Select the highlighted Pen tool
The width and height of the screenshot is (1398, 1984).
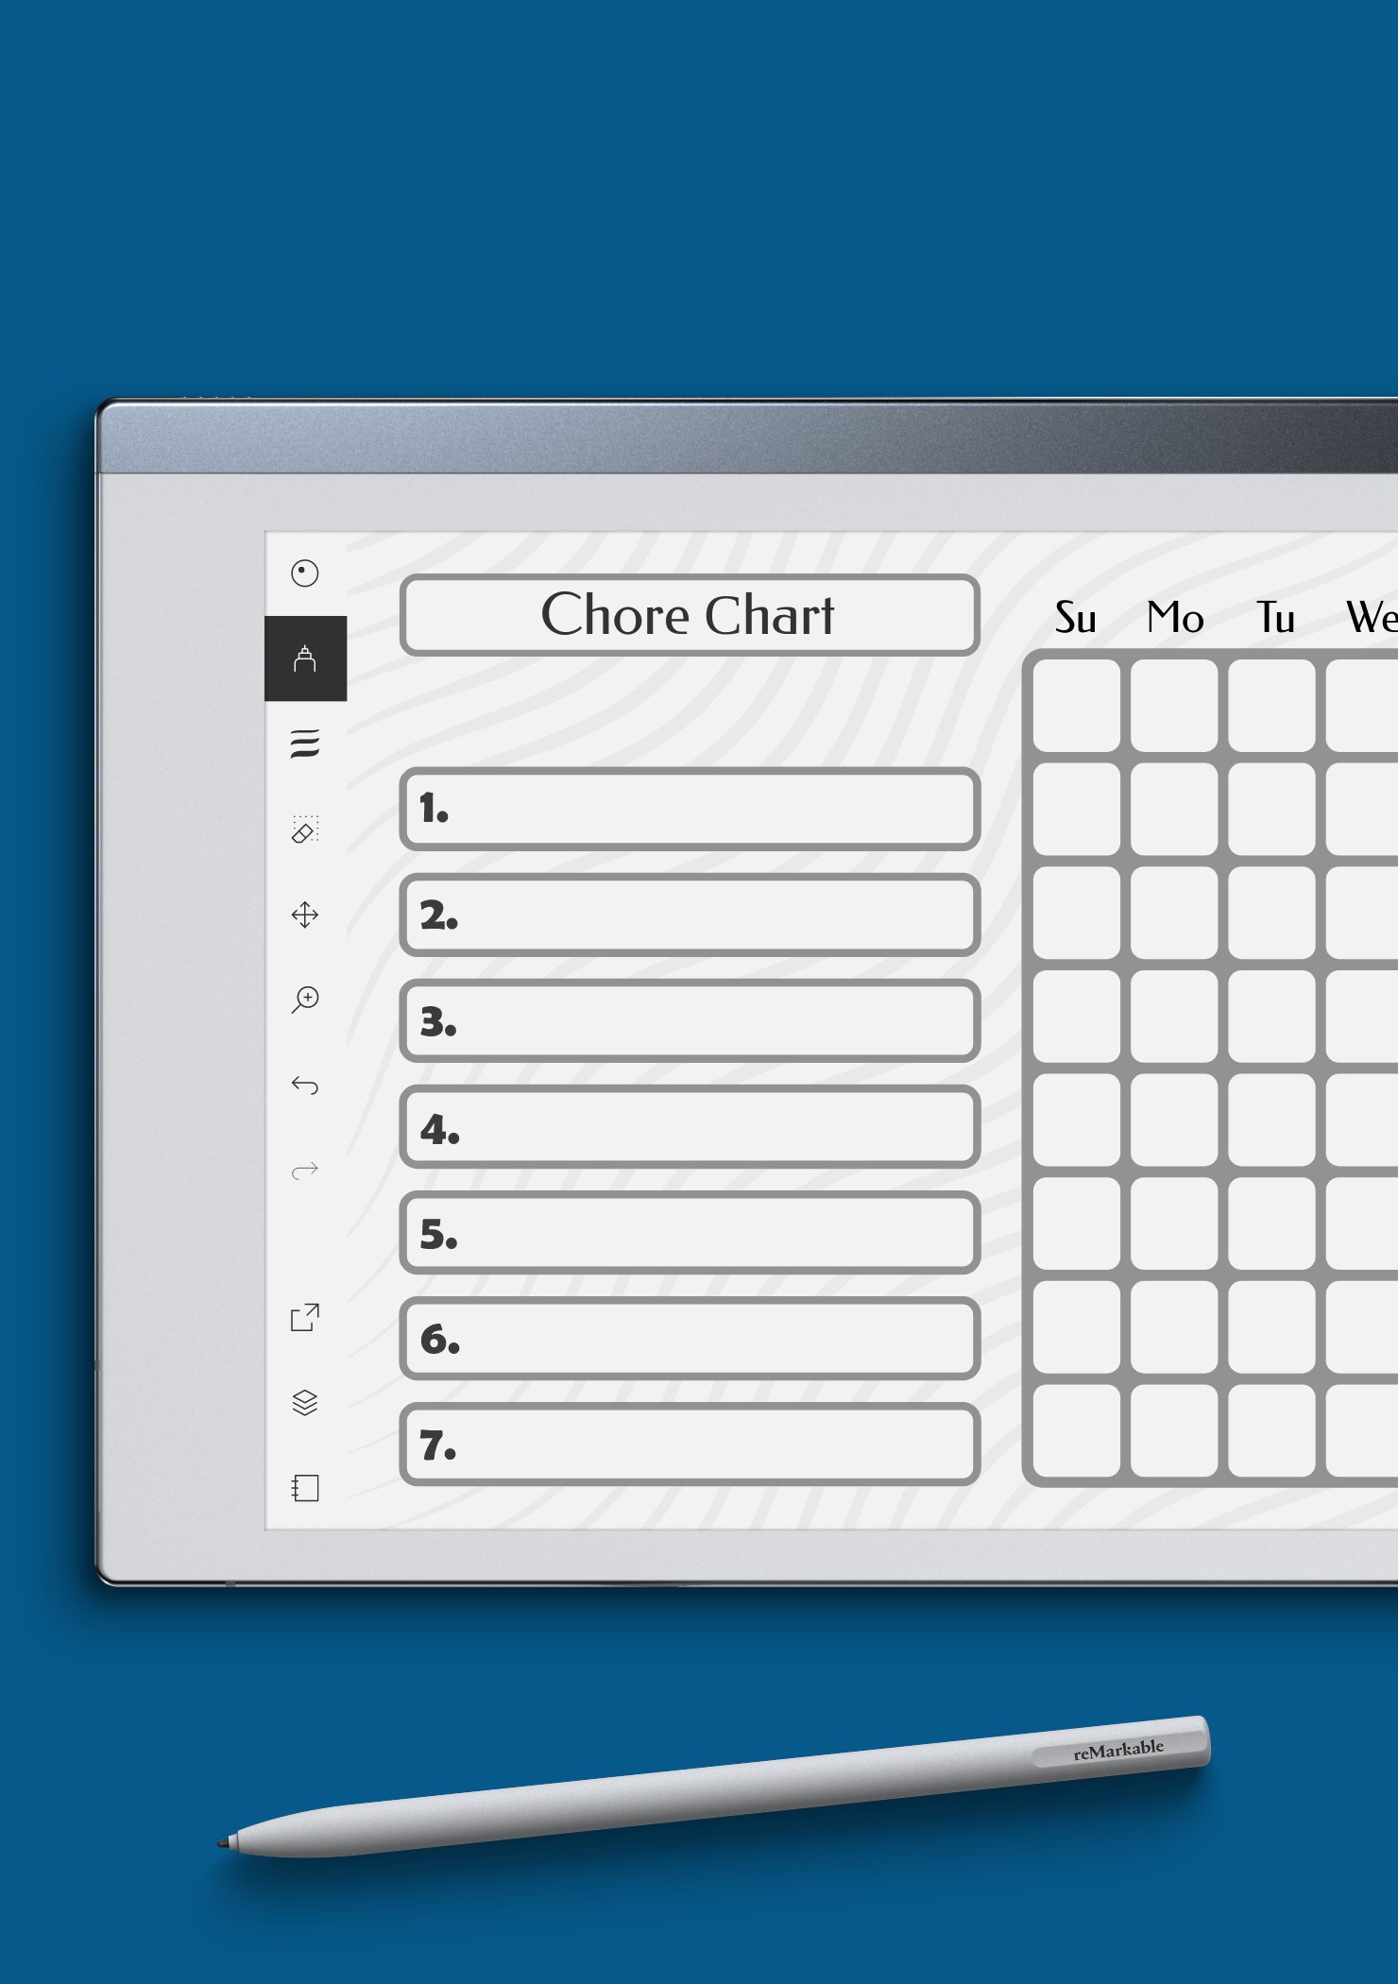click(x=304, y=658)
